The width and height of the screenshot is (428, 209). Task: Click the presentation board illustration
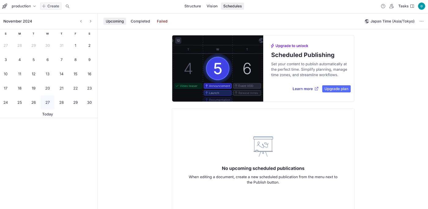263,147
